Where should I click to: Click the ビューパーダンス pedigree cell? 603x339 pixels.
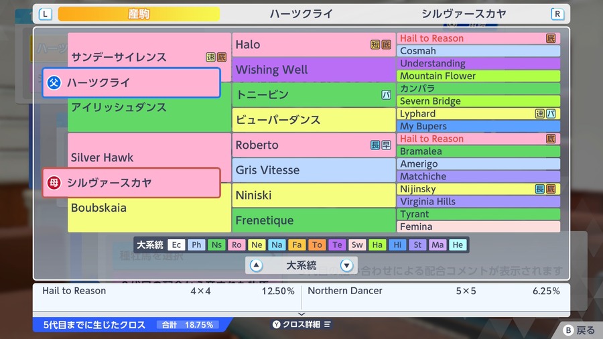coord(314,120)
